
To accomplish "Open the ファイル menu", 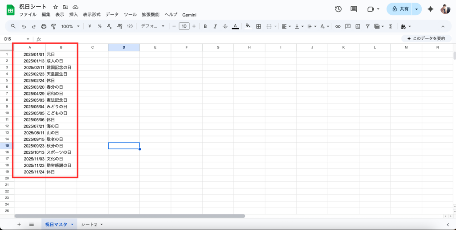I will tap(28, 15).
